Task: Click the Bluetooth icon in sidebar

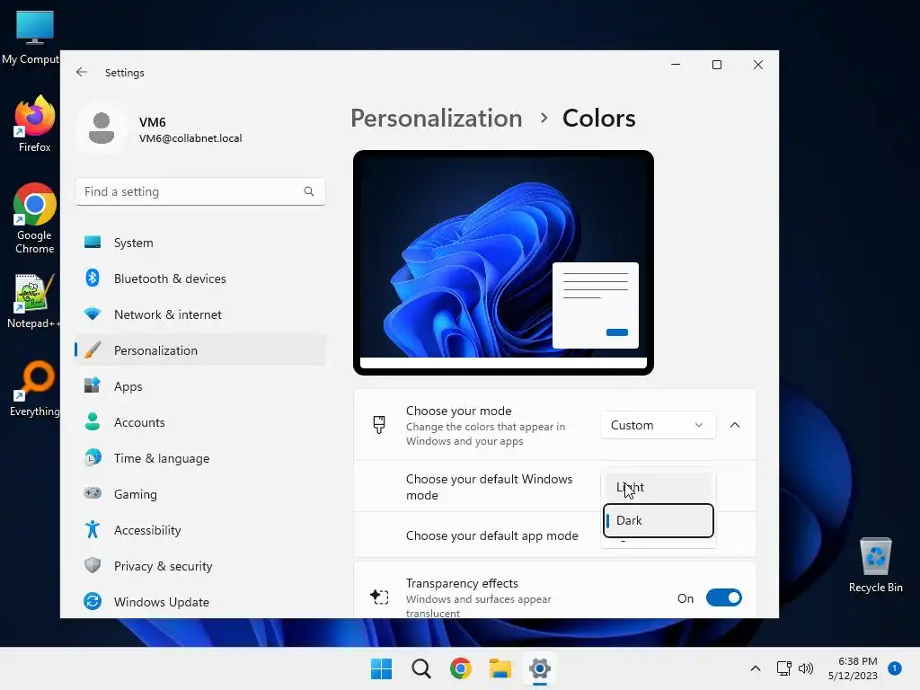Action: tap(93, 278)
